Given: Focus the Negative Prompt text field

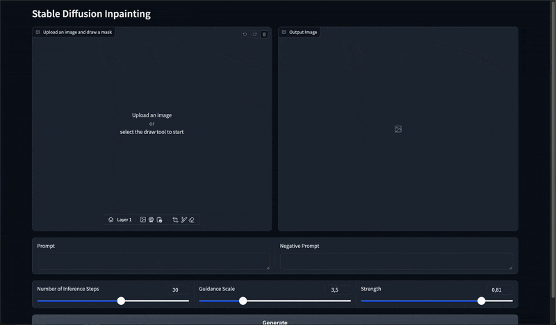Looking at the screenshot, I should click(x=396, y=262).
